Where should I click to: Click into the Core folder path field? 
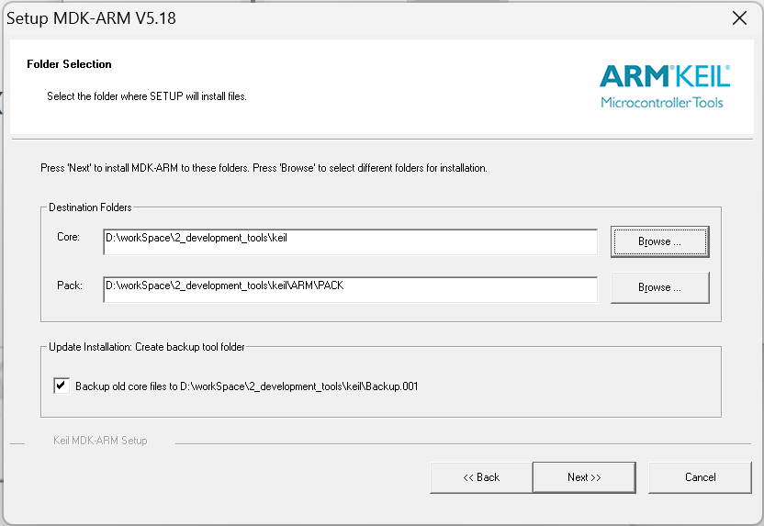[350, 241]
